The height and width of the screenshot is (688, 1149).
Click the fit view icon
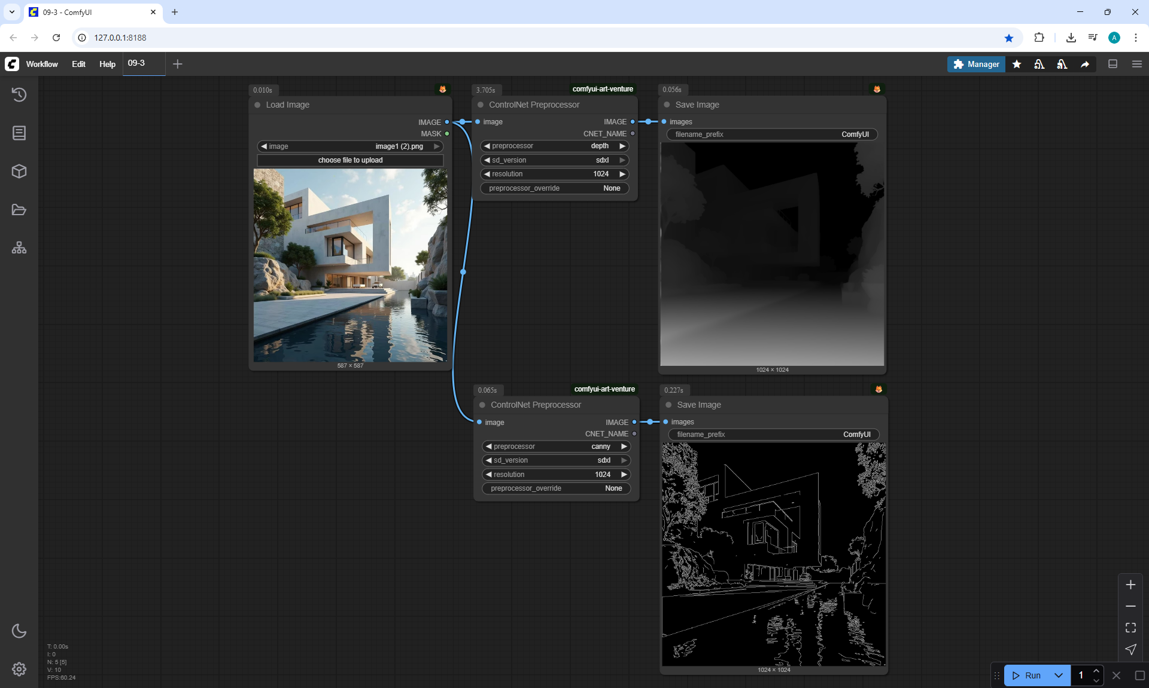point(1130,628)
